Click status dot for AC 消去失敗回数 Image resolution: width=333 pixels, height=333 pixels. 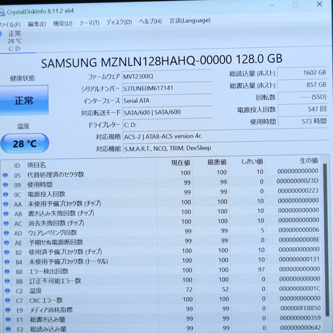(6, 224)
